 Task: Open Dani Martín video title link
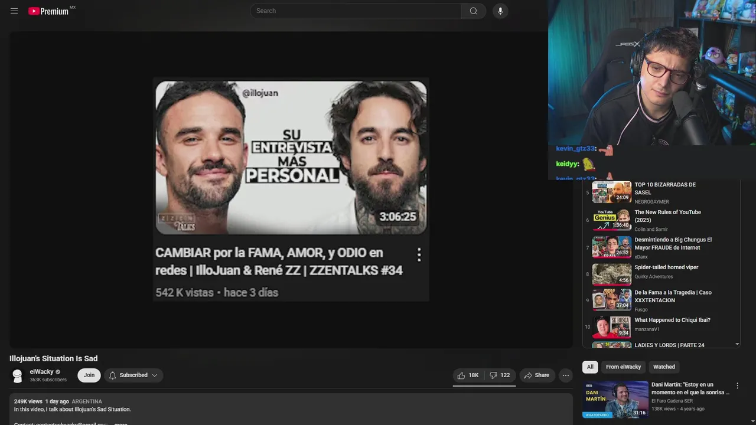coord(690,388)
